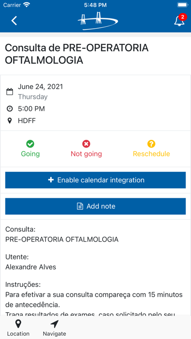191x339 pixels.
Task: Tap the Alexandre Alves patient name
Action: click(31, 267)
